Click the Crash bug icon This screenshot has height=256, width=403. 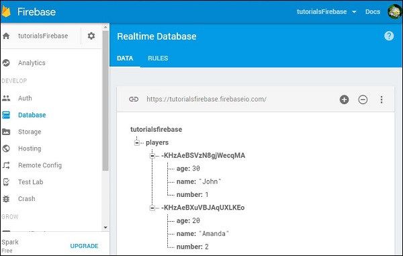click(x=6, y=199)
